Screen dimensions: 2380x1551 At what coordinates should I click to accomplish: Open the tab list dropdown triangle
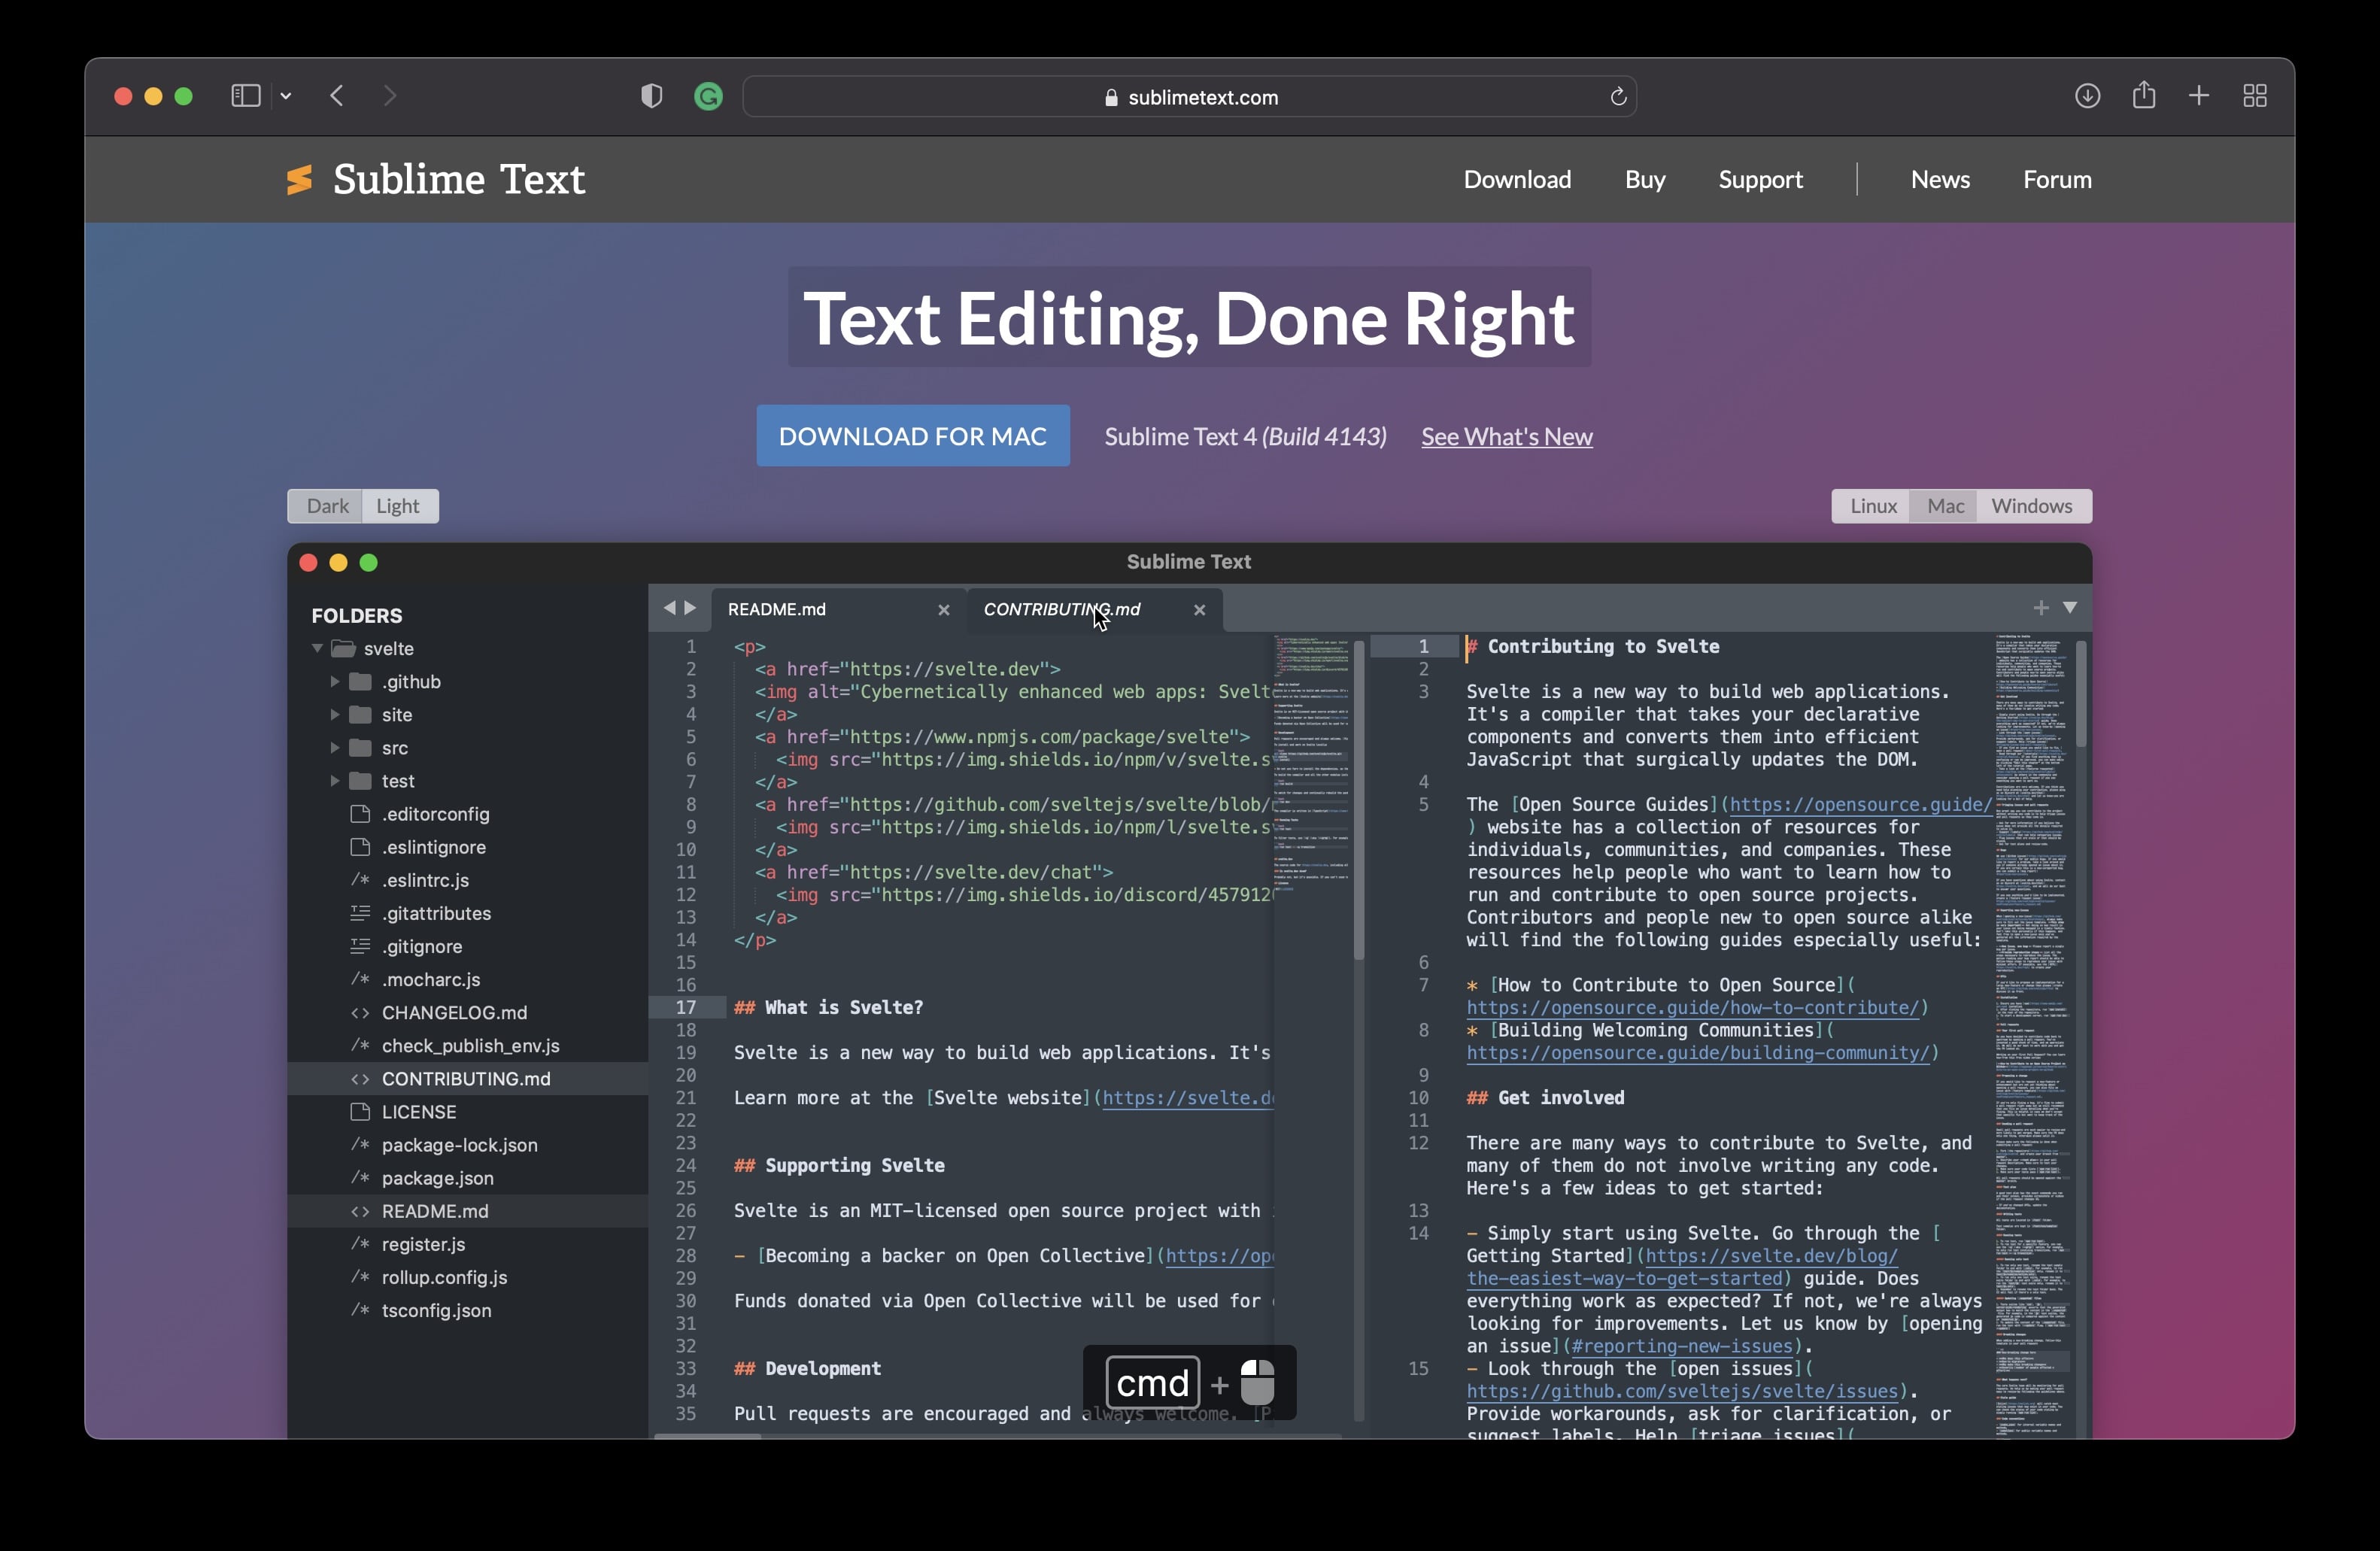(2070, 607)
